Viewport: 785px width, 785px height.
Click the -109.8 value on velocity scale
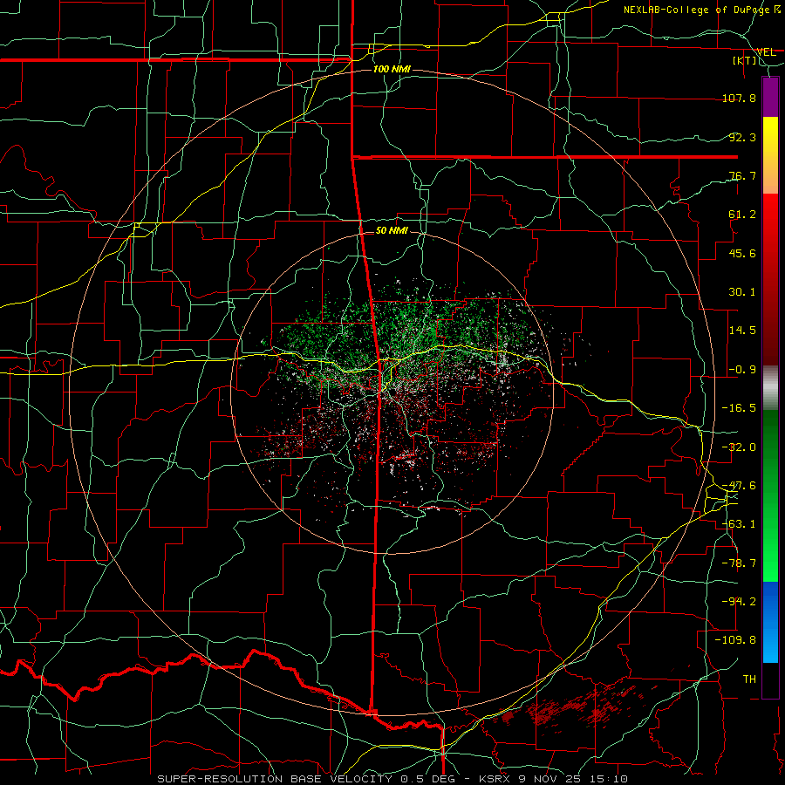735,640
